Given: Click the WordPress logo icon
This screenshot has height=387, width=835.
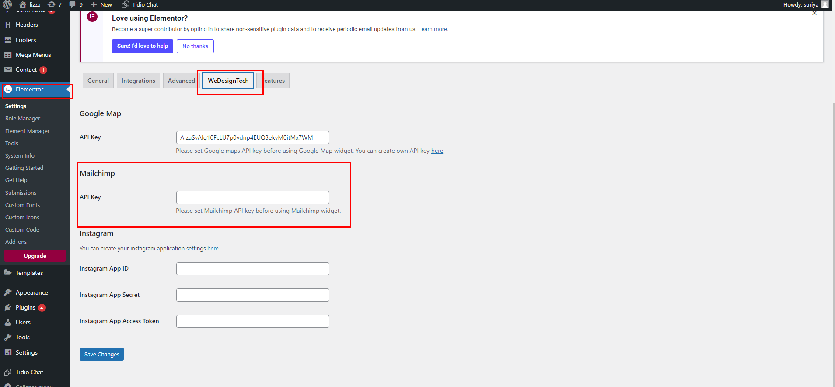Looking at the screenshot, I should tap(7, 4).
